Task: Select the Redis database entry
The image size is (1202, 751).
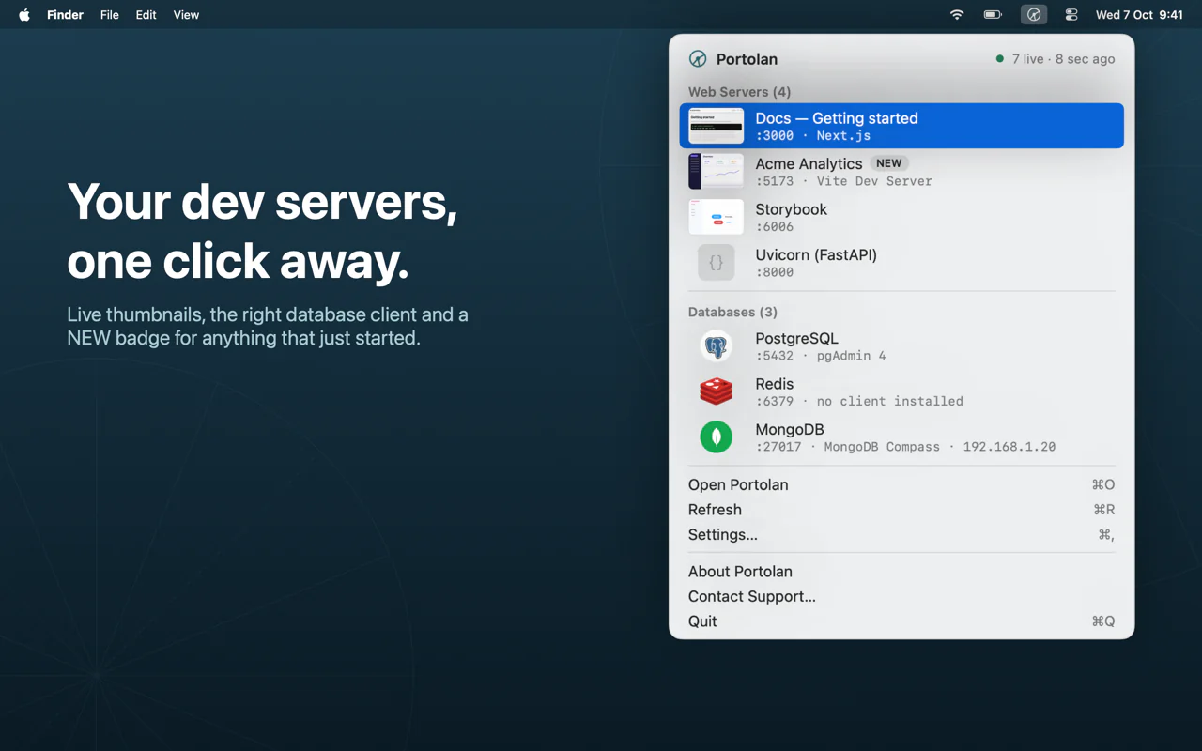Action: point(901,391)
